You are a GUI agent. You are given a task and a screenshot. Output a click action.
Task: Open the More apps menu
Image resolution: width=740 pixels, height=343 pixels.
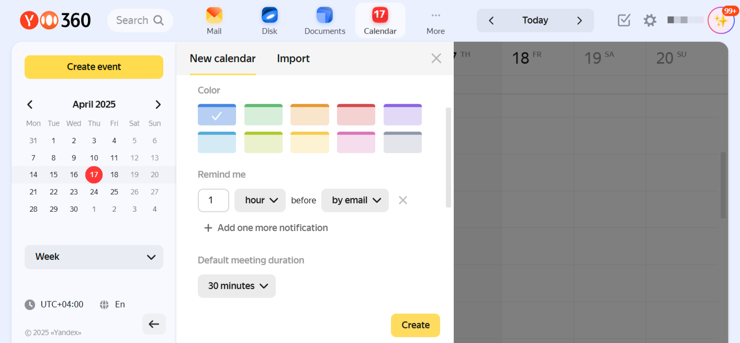pos(435,21)
